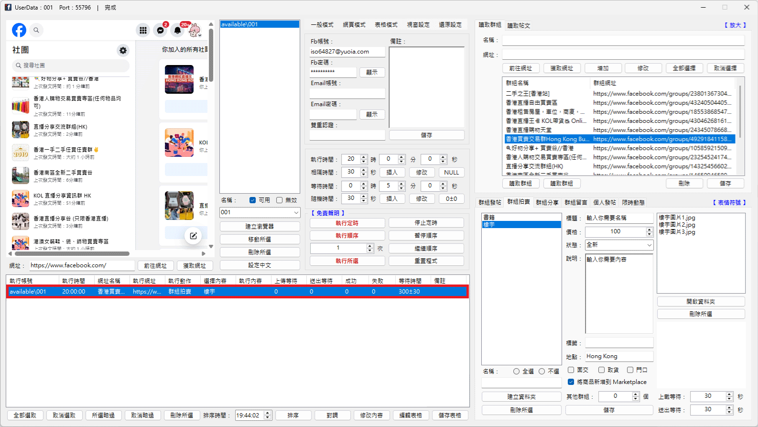Open the Facebook search magnifier icon
758x427 pixels.
(x=36, y=30)
